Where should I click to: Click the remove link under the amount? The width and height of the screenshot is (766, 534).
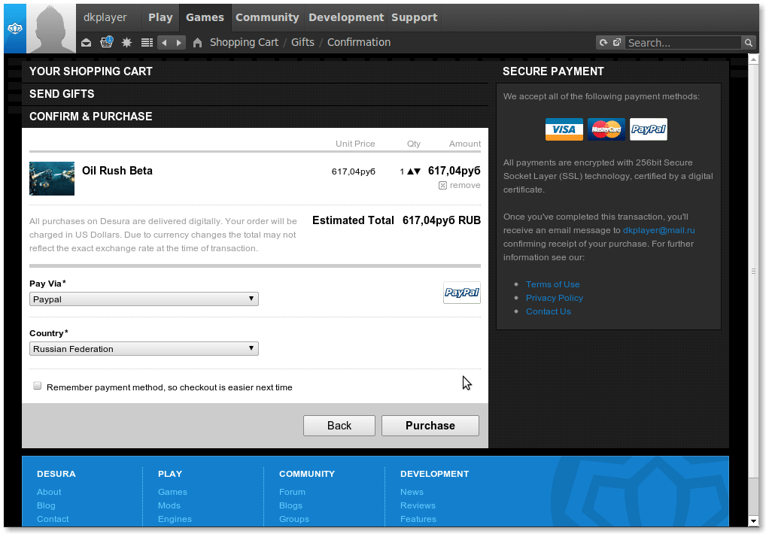click(x=465, y=186)
